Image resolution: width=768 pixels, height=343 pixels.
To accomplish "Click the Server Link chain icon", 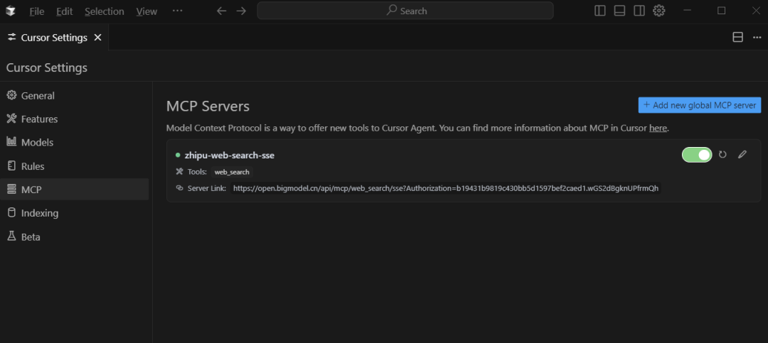I will pyautogui.click(x=178, y=188).
